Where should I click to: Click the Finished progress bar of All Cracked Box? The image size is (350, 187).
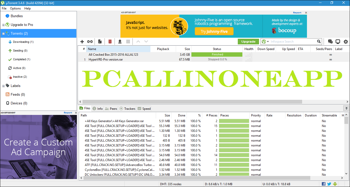[217, 54]
